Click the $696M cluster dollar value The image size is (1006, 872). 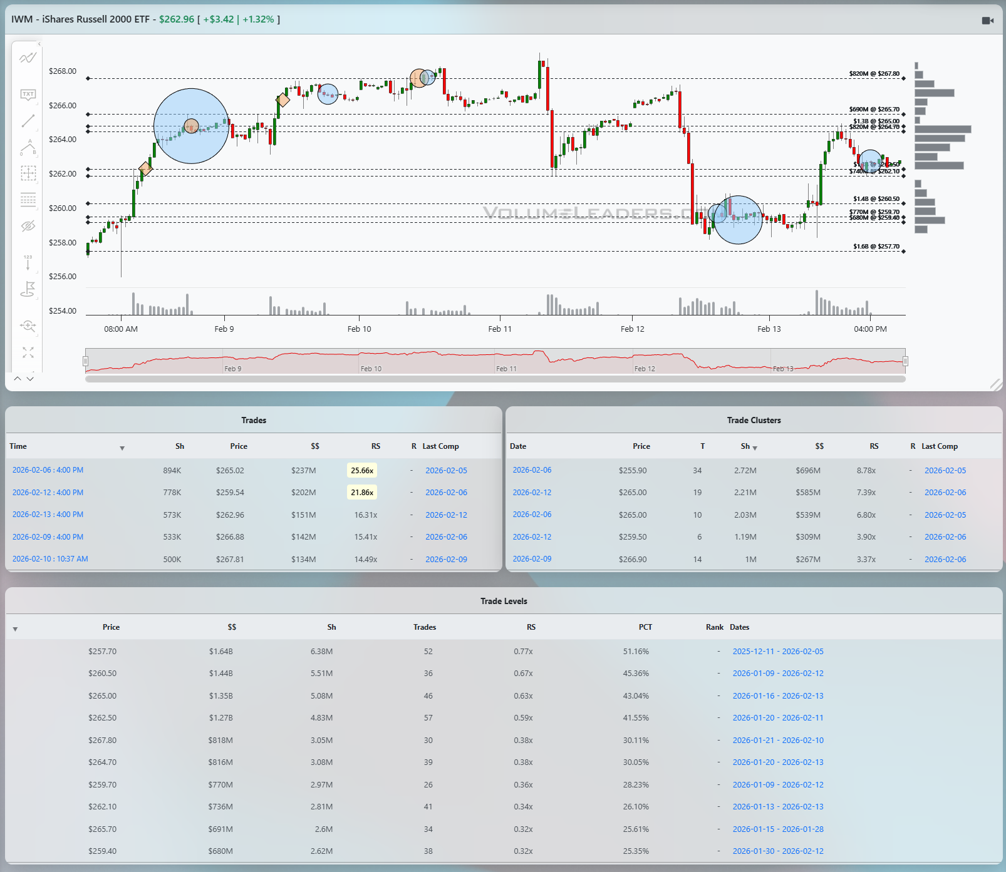[x=808, y=471]
